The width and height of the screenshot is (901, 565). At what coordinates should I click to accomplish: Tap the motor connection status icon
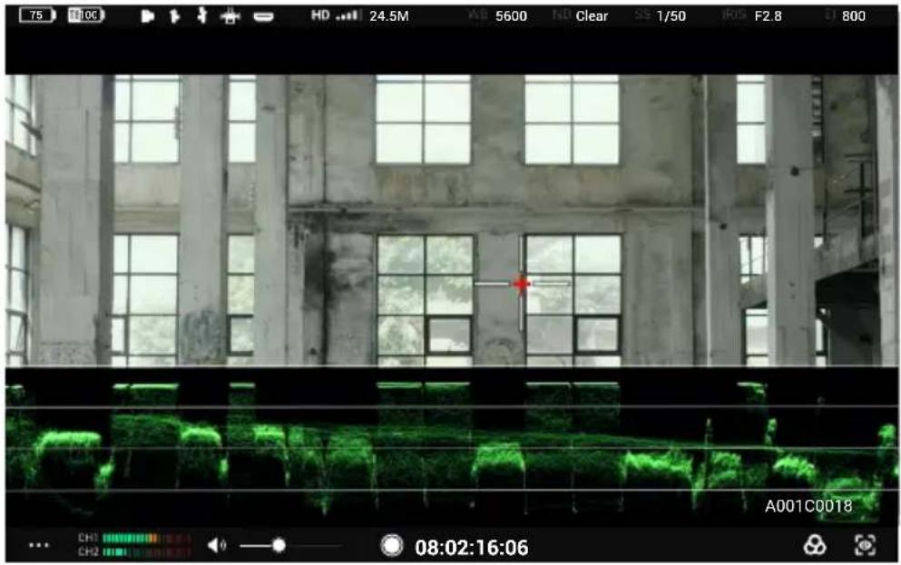(201, 15)
